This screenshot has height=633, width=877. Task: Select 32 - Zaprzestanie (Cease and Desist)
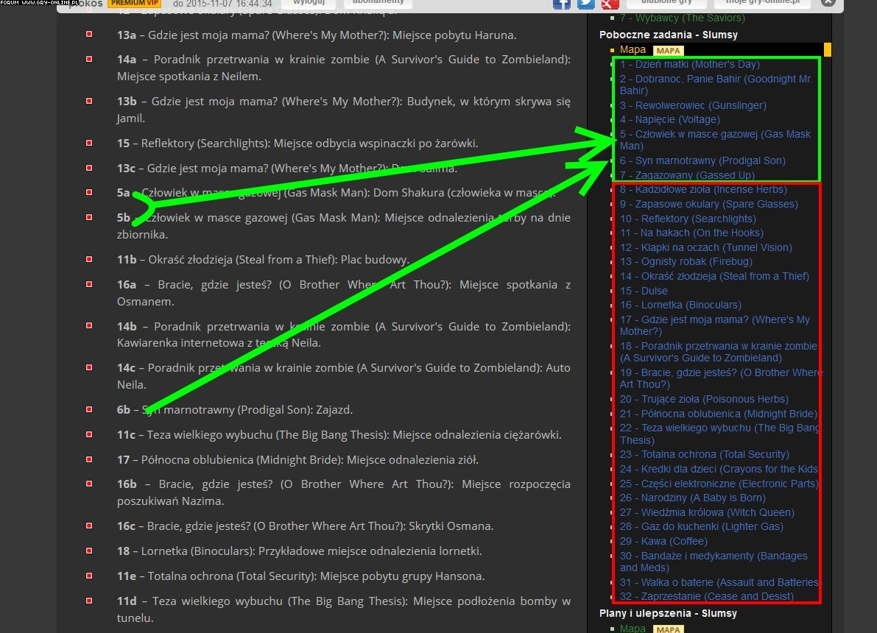tap(706, 596)
